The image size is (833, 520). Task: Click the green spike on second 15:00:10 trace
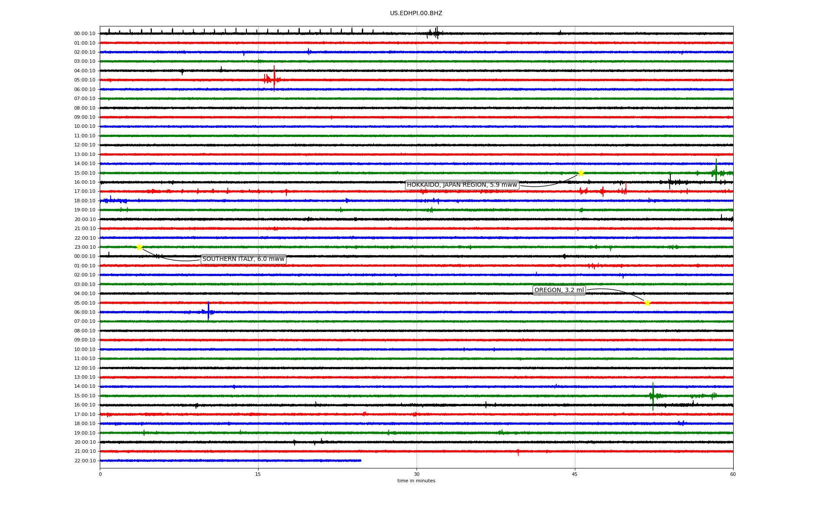[x=653, y=395]
